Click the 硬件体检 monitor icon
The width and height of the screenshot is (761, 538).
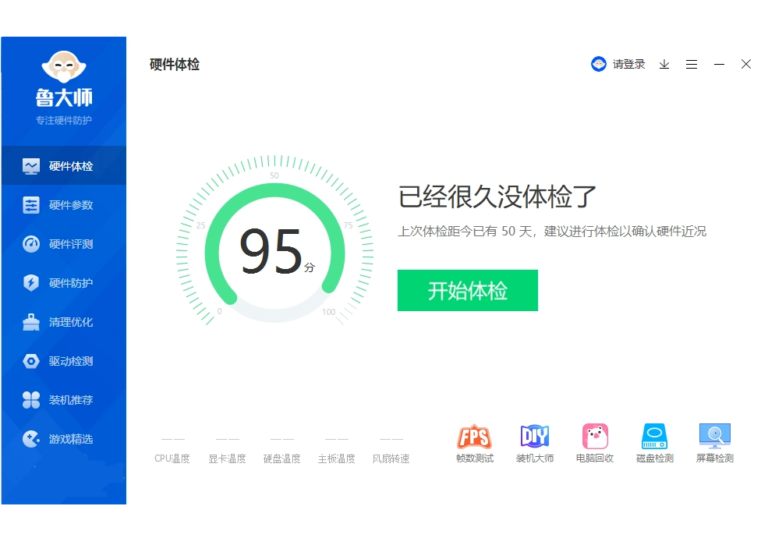point(31,166)
